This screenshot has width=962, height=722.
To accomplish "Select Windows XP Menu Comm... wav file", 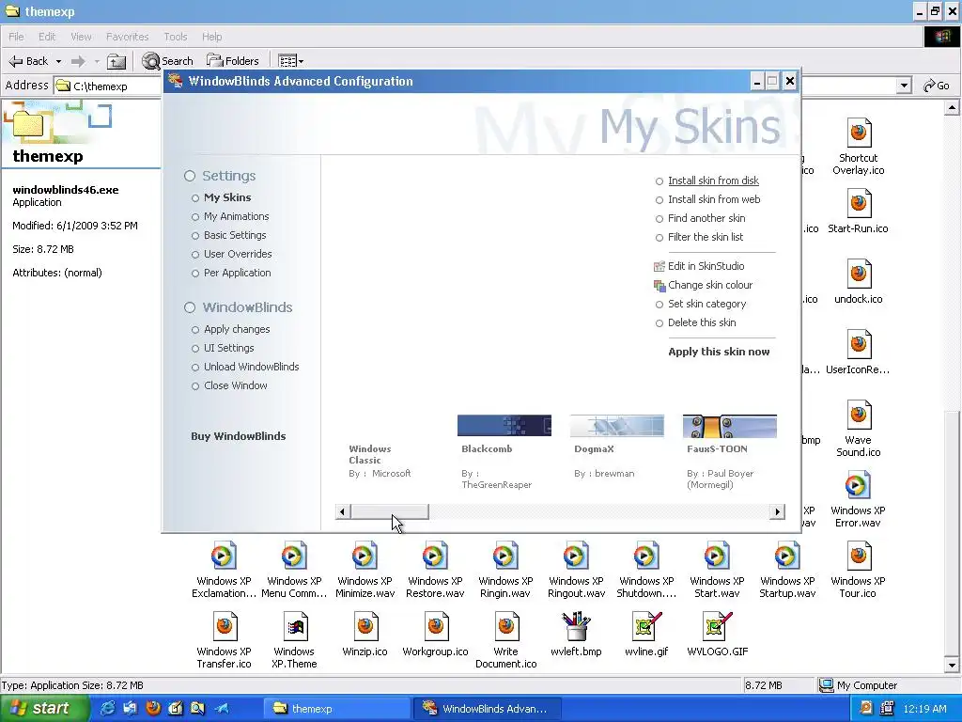I will (x=294, y=557).
